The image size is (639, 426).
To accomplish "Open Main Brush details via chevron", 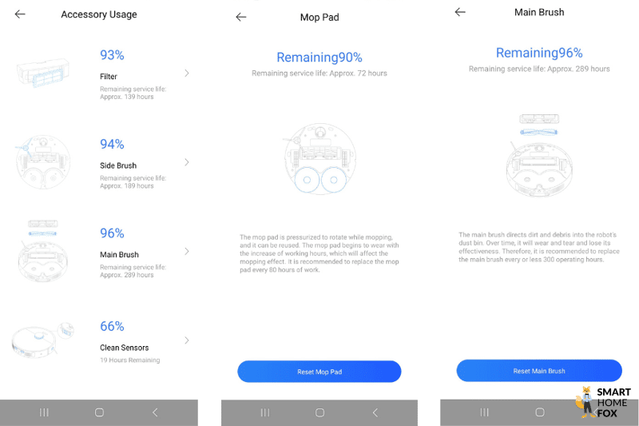I will [x=187, y=251].
